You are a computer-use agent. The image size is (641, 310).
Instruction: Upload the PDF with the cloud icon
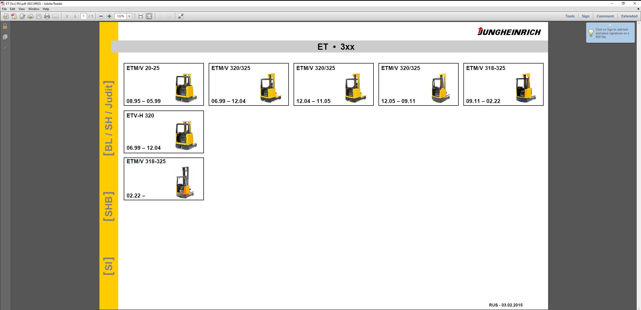click(30, 16)
